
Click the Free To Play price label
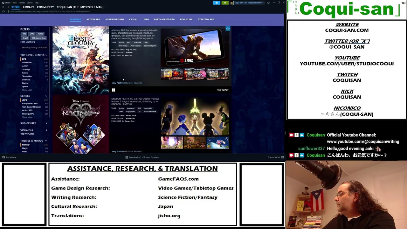pyautogui.click(x=223, y=90)
